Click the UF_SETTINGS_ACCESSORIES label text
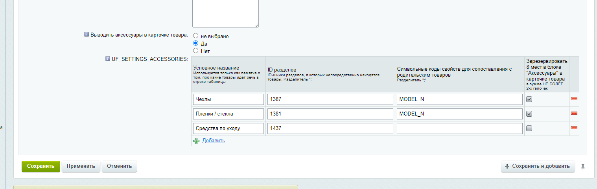 [x=150, y=59]
